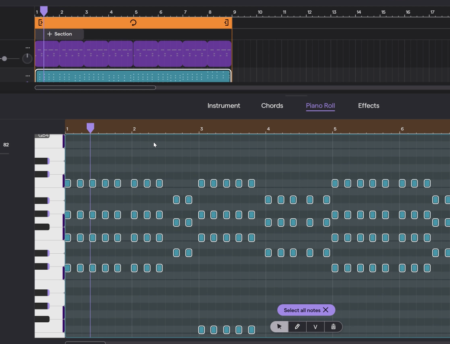The width and height of the screenshot is (450, 344).
Task: Switch to the Chords tab
Action: tap(272, 106)
